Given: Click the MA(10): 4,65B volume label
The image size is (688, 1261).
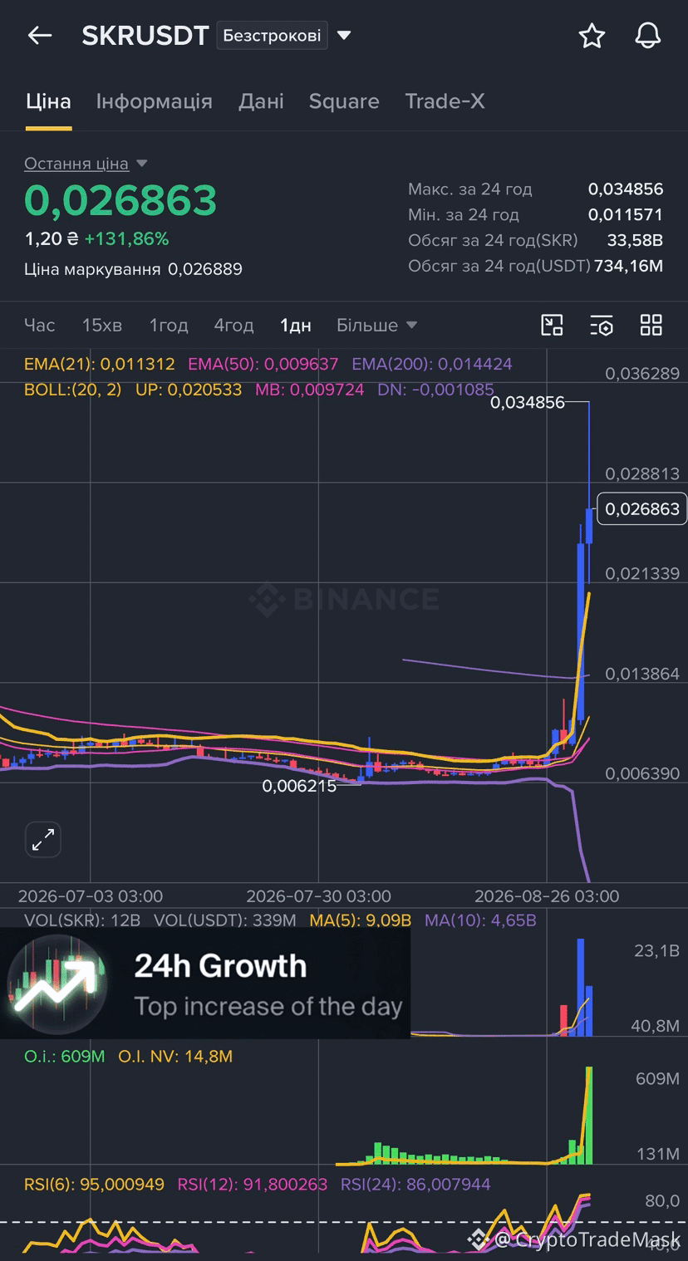Looking at the screenshot, I should coord(480,920).
